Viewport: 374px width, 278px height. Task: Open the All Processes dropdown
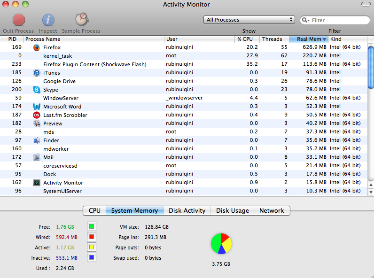click(249, 20)
